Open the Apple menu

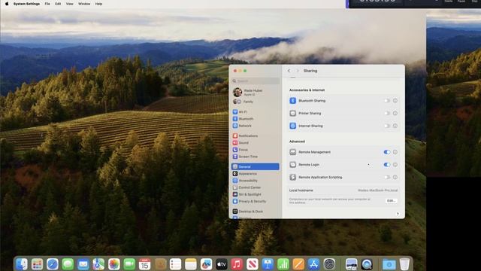[x=7, y=4]
